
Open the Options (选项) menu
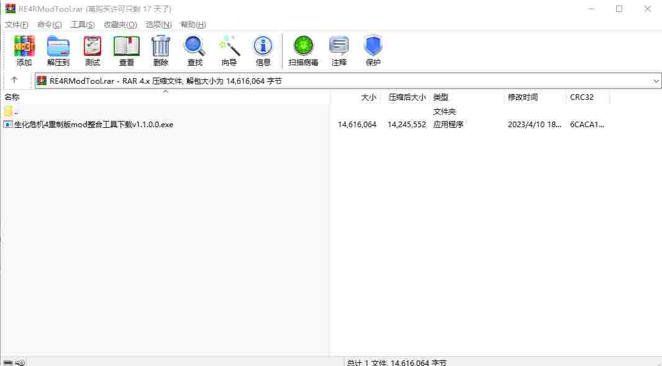159,24
